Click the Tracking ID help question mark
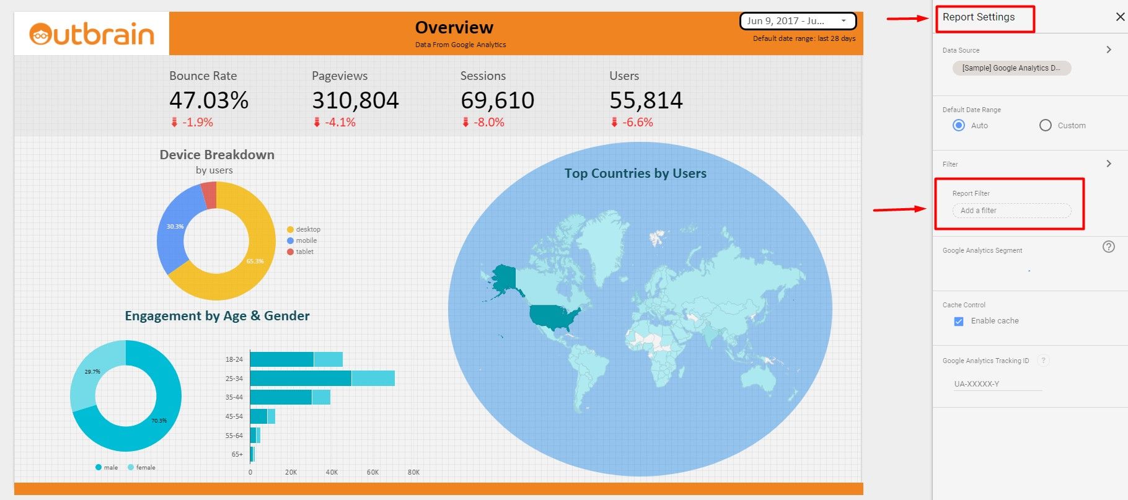The height and width of the screenshot is (500, 1128). click(x=1043, y=361)
